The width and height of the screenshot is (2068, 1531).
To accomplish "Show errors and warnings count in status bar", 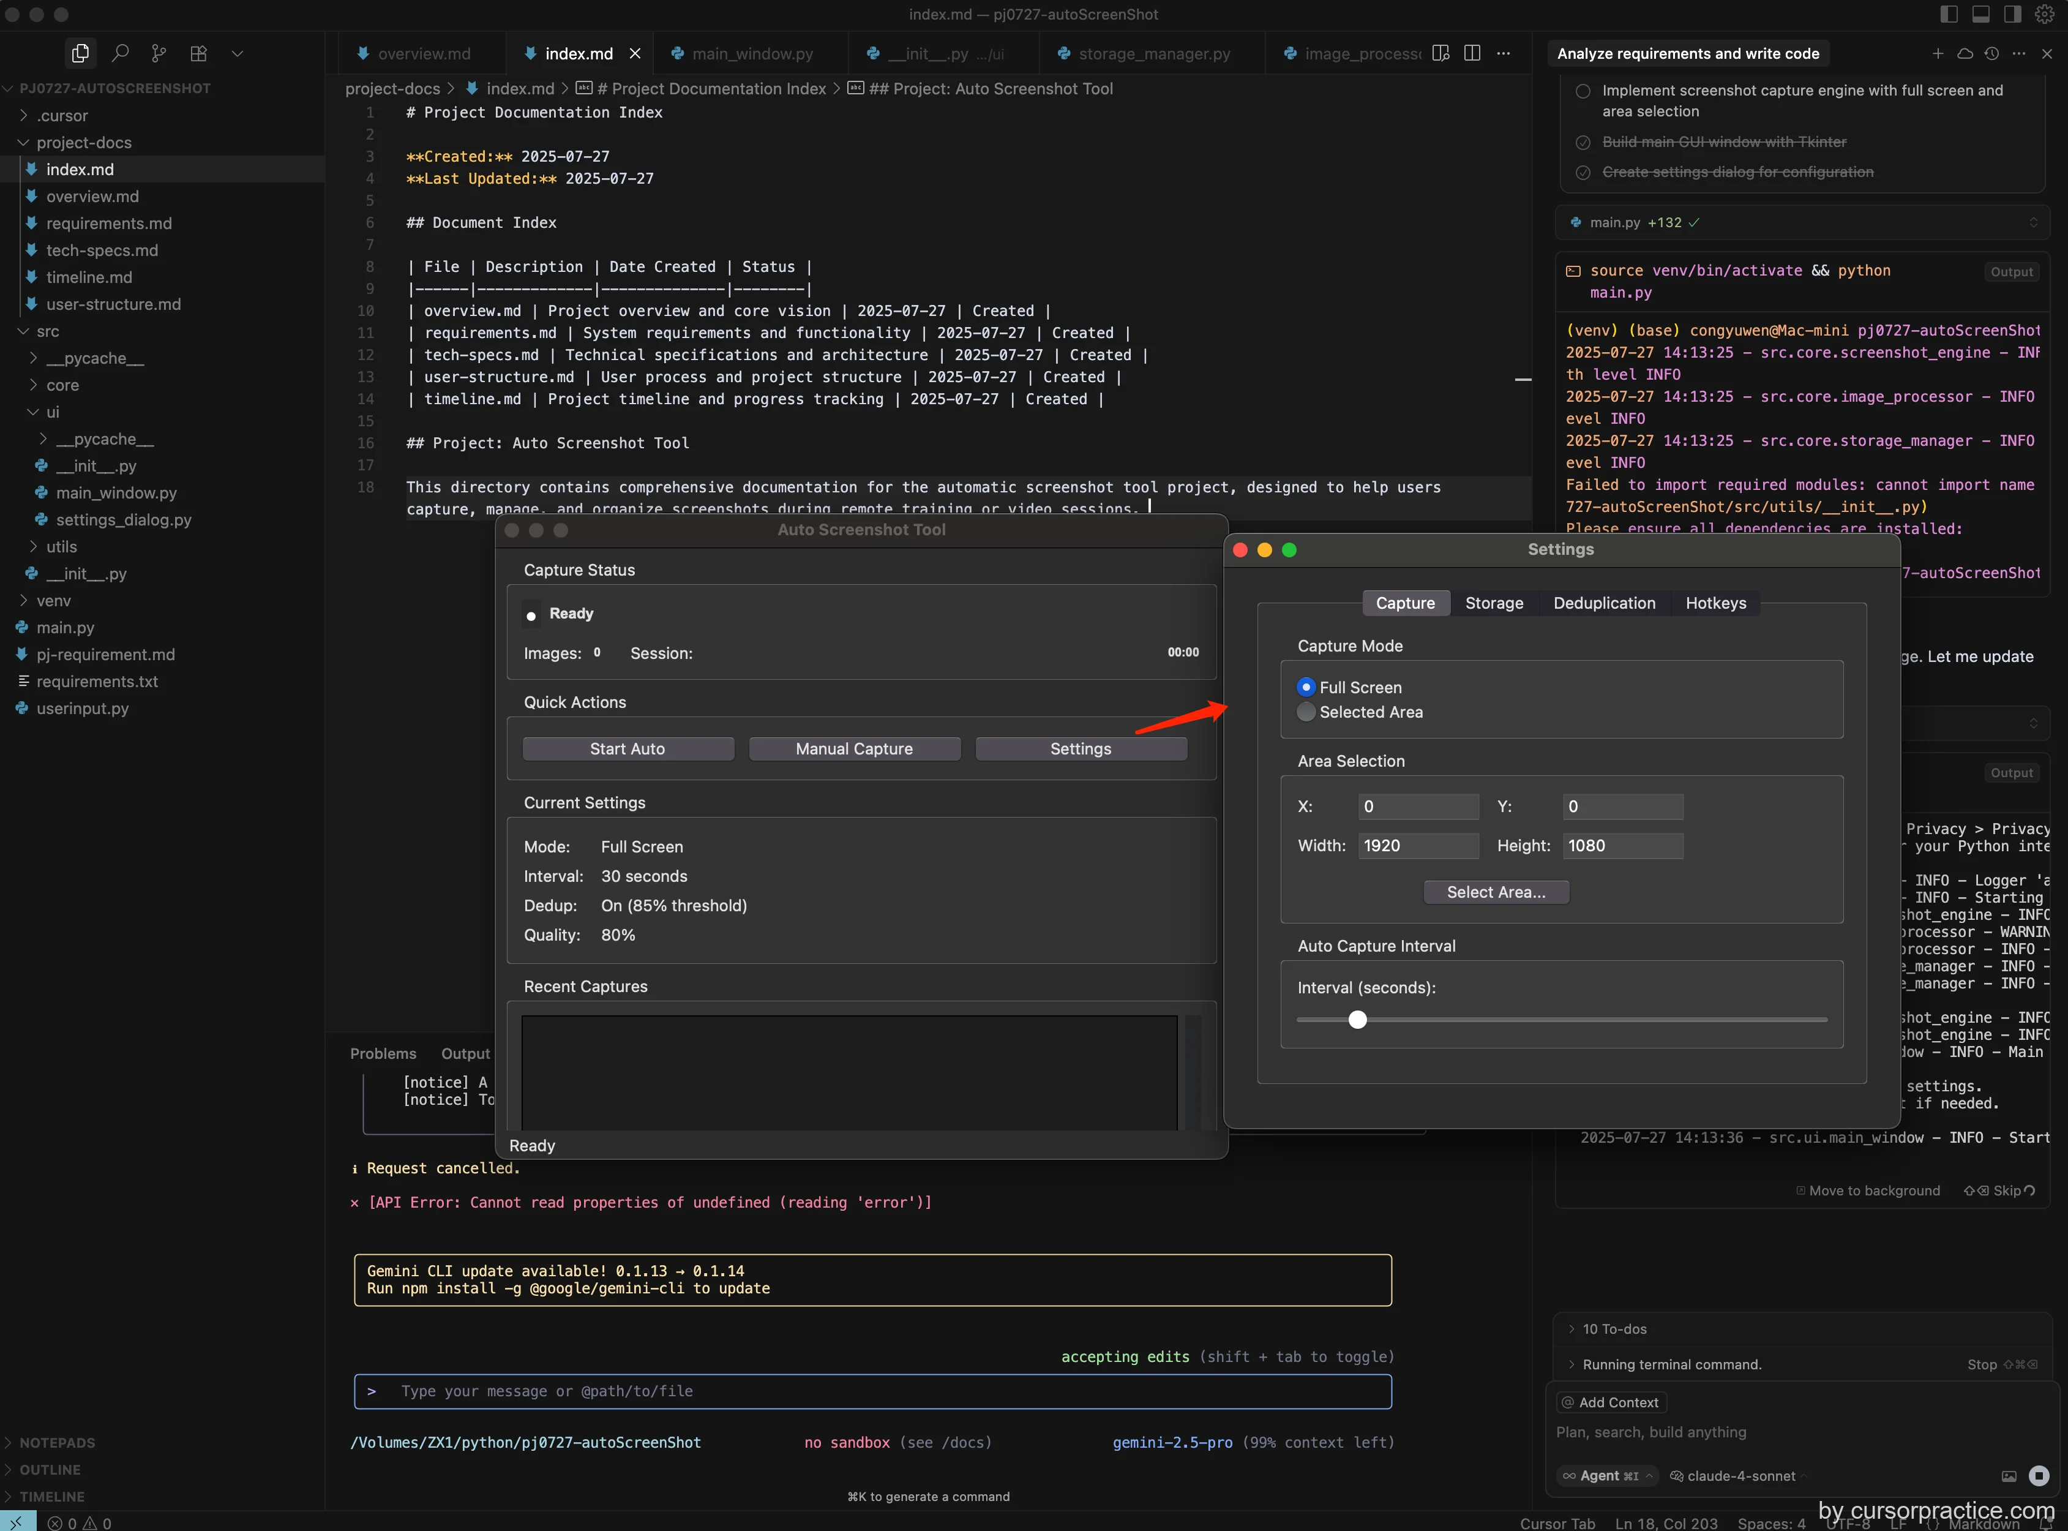I will coord(79,1522).
